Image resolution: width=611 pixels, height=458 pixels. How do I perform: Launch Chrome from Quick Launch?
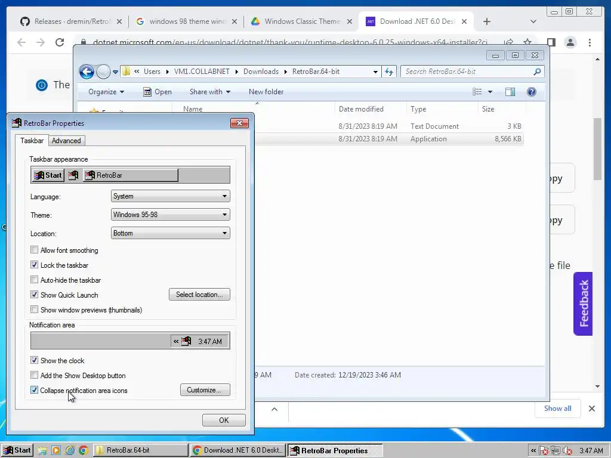84,451
